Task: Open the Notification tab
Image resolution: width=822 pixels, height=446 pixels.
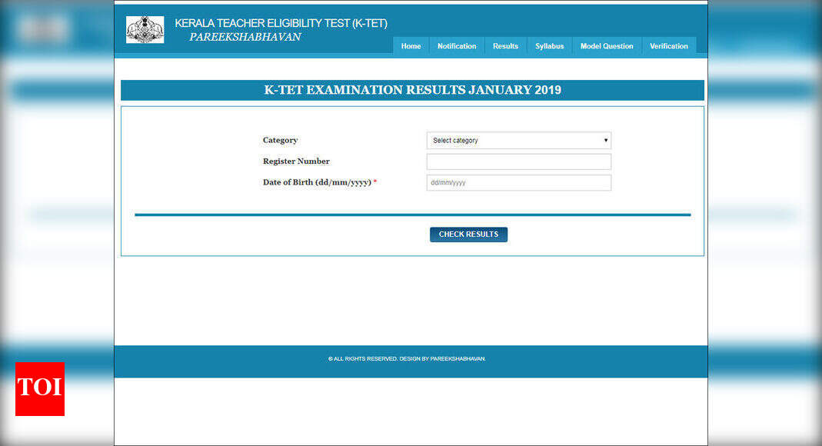Action: [457, 46]
